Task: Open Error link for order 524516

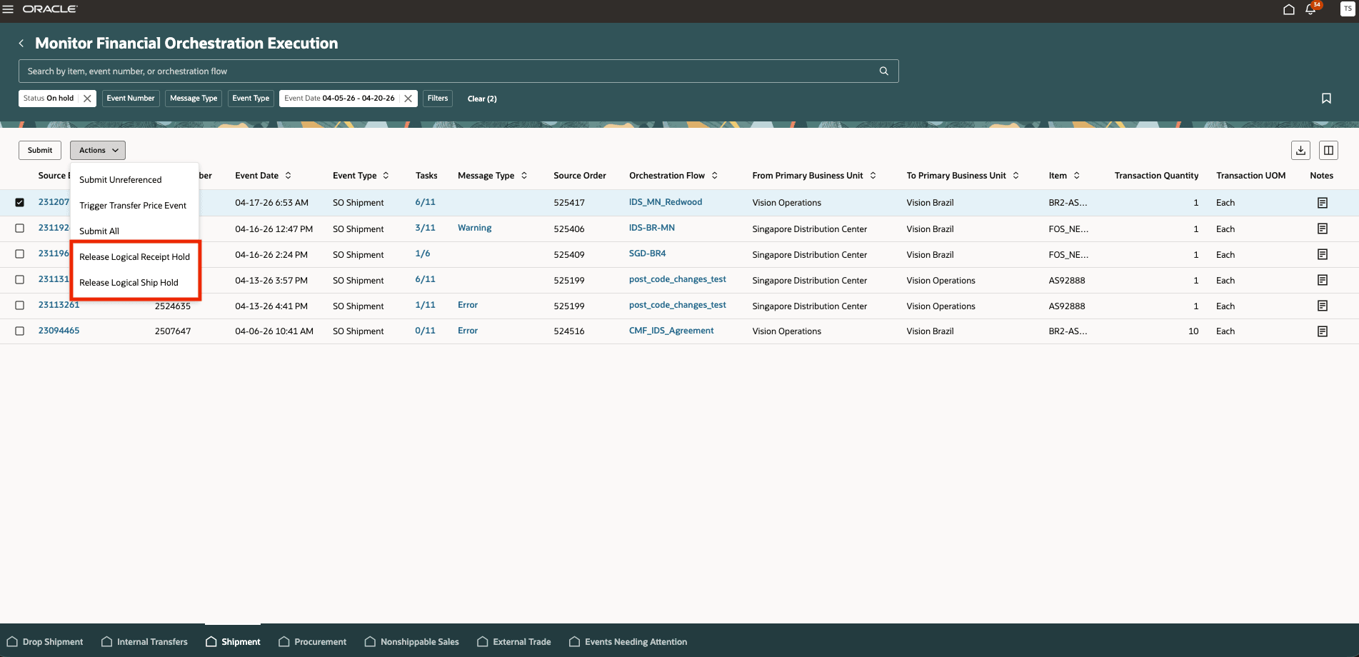Action: click(x=468, y=331)
